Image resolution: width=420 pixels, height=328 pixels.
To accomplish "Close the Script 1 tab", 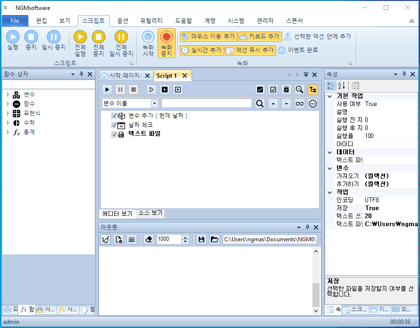I will tap(185, 76).
